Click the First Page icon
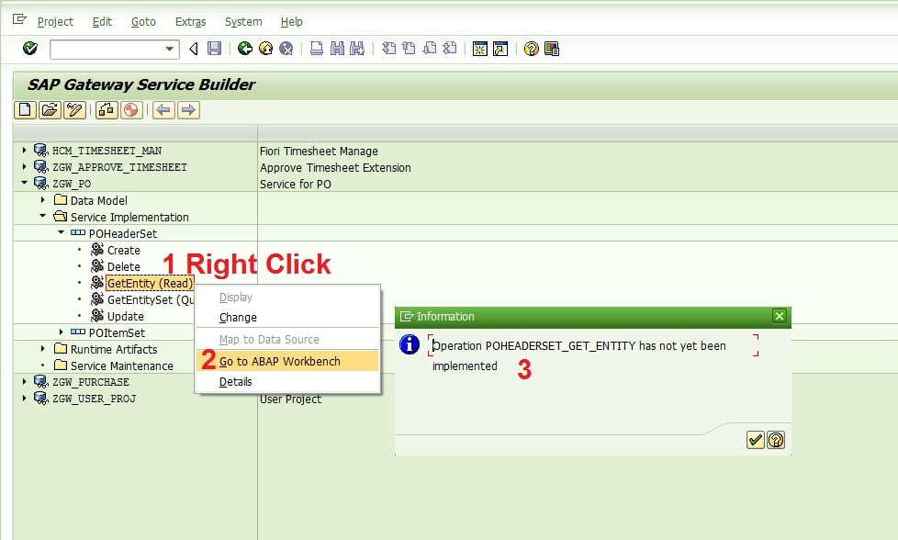Screen dimensions: 898x540 pos(389,49)
